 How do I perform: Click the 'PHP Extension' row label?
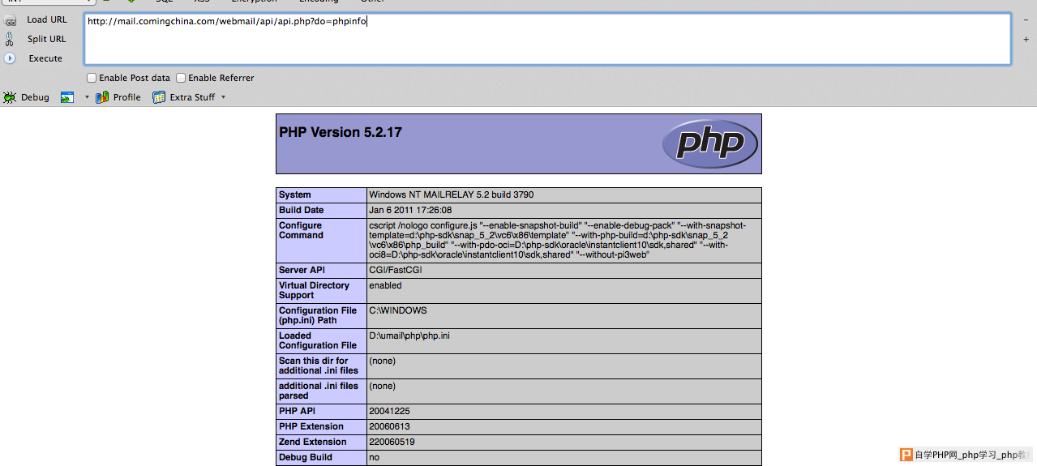click(x=311, y=426)
